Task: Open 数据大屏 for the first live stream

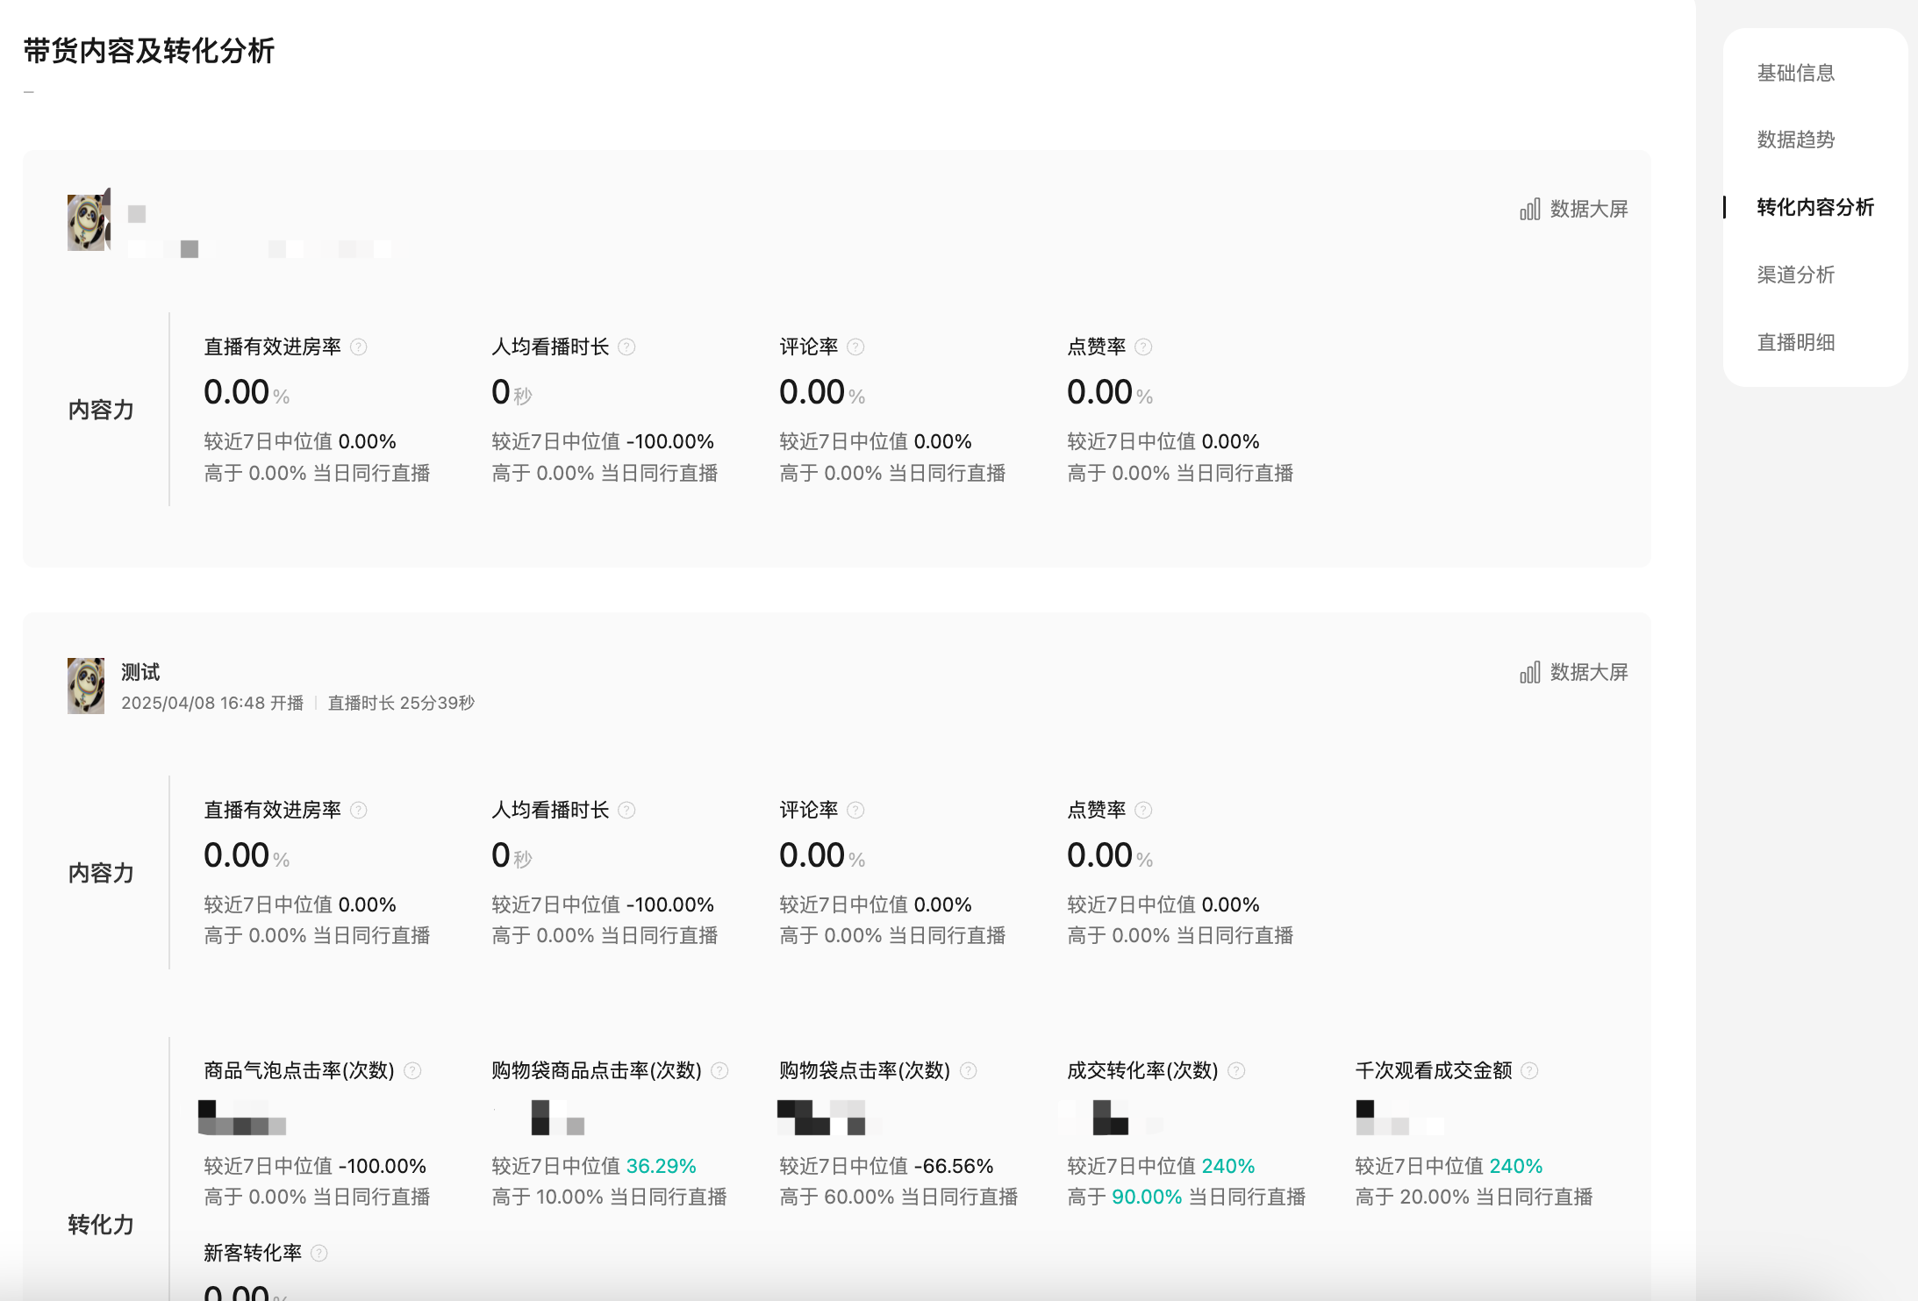Action: coord(1574,210)
